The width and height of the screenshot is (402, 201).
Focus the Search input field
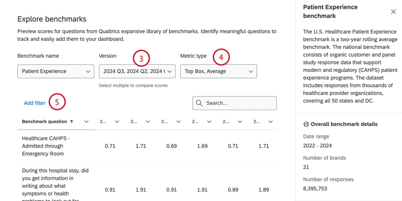pyautogui.click(x=239, y=103)
